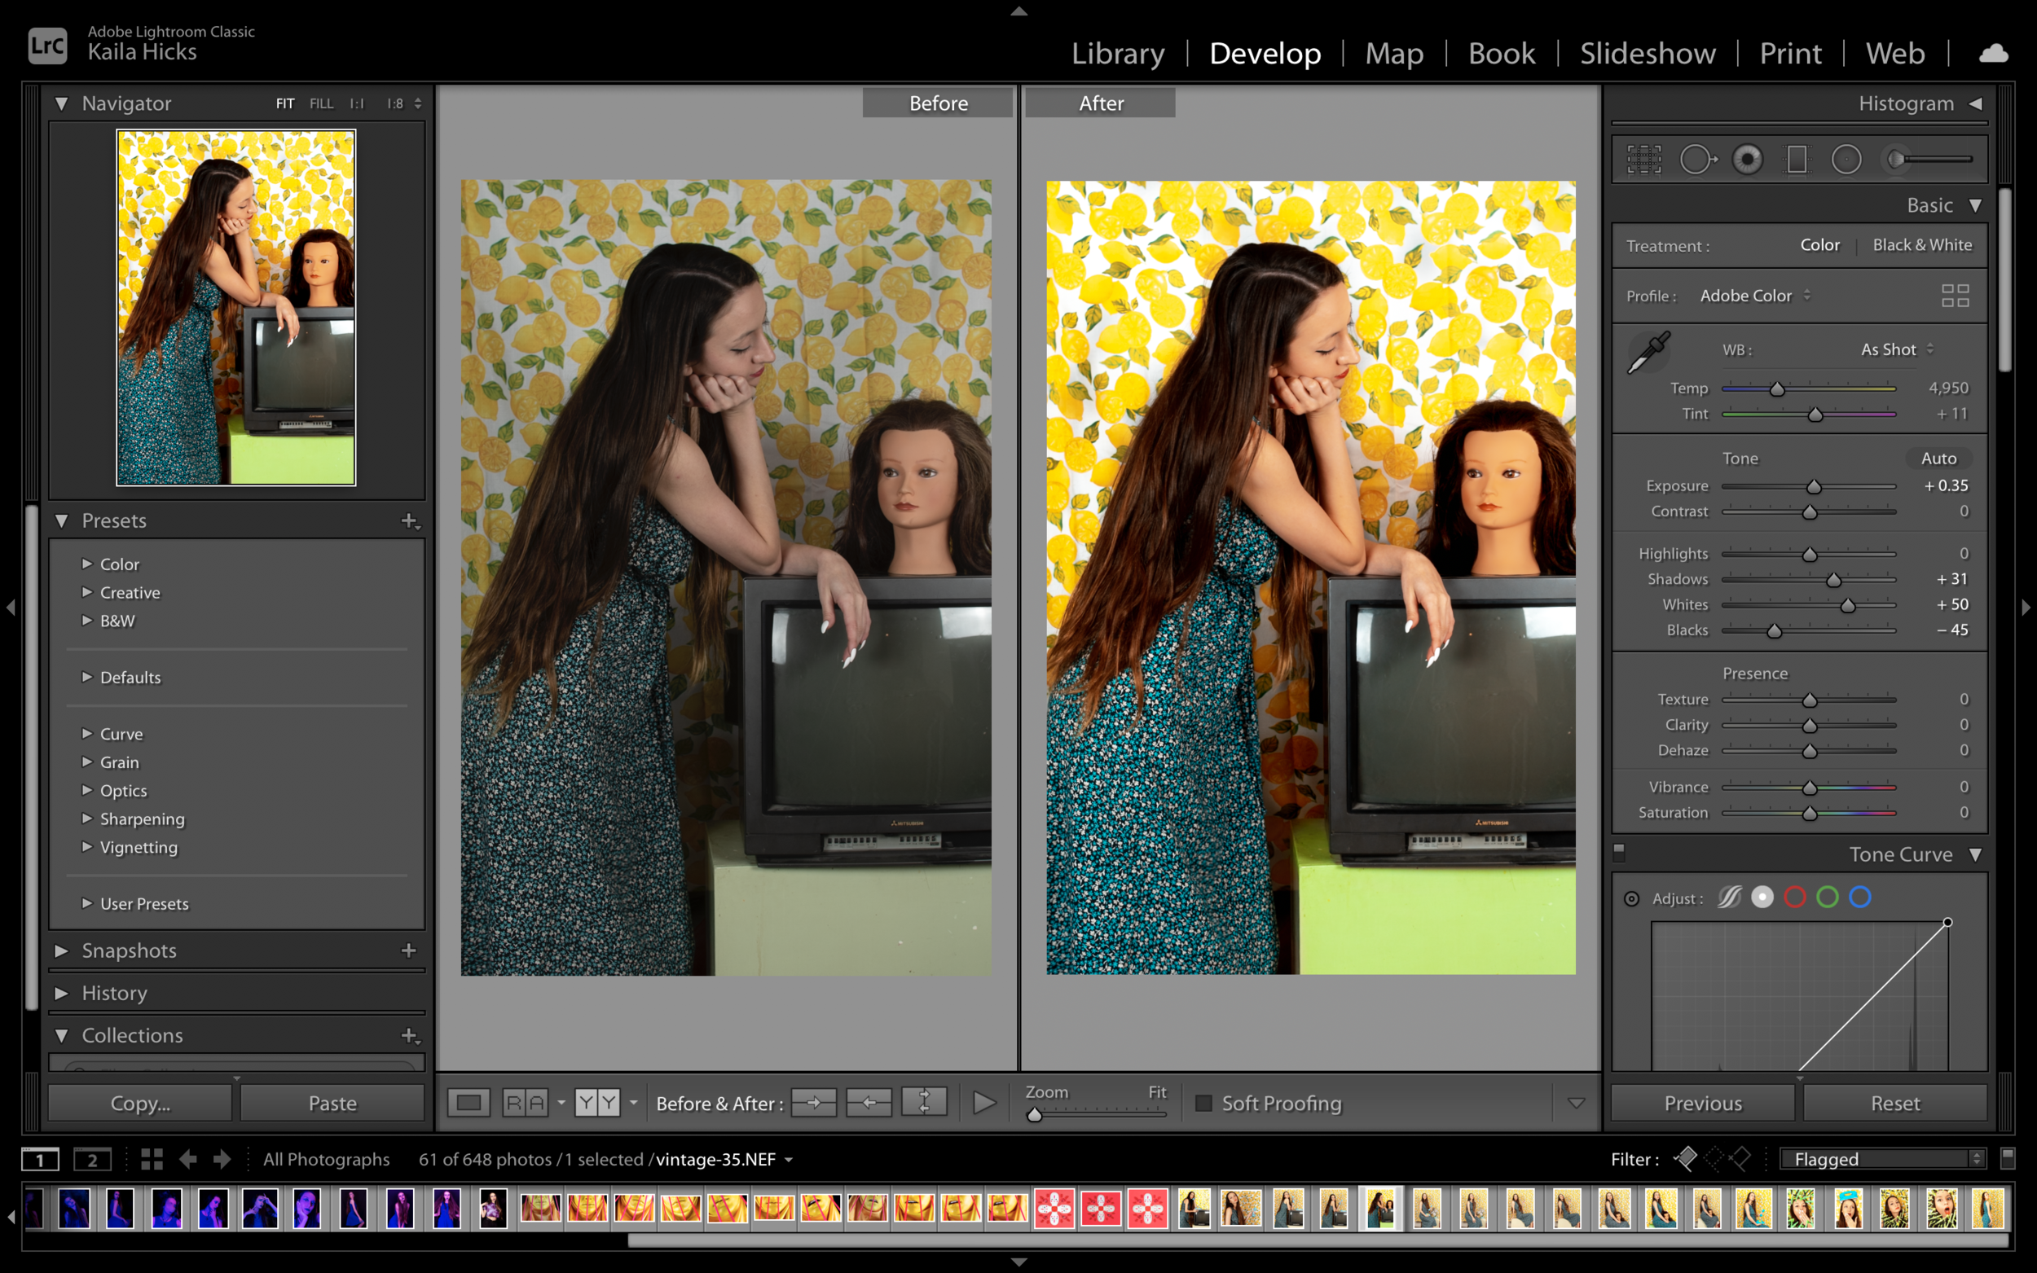This screenshot has height=1273, width=2037.
Task: Select the Spot Removal tool
Action: click(1696, 159)
